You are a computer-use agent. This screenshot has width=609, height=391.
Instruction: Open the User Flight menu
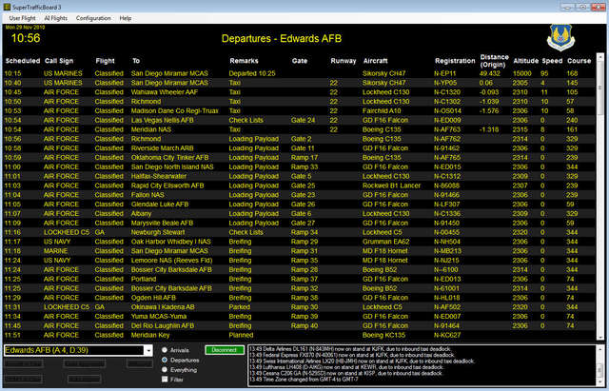[22, 18]
